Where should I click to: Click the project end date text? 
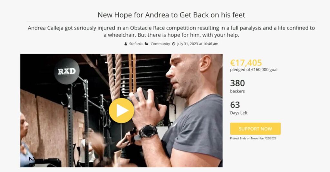coord(253,138)
